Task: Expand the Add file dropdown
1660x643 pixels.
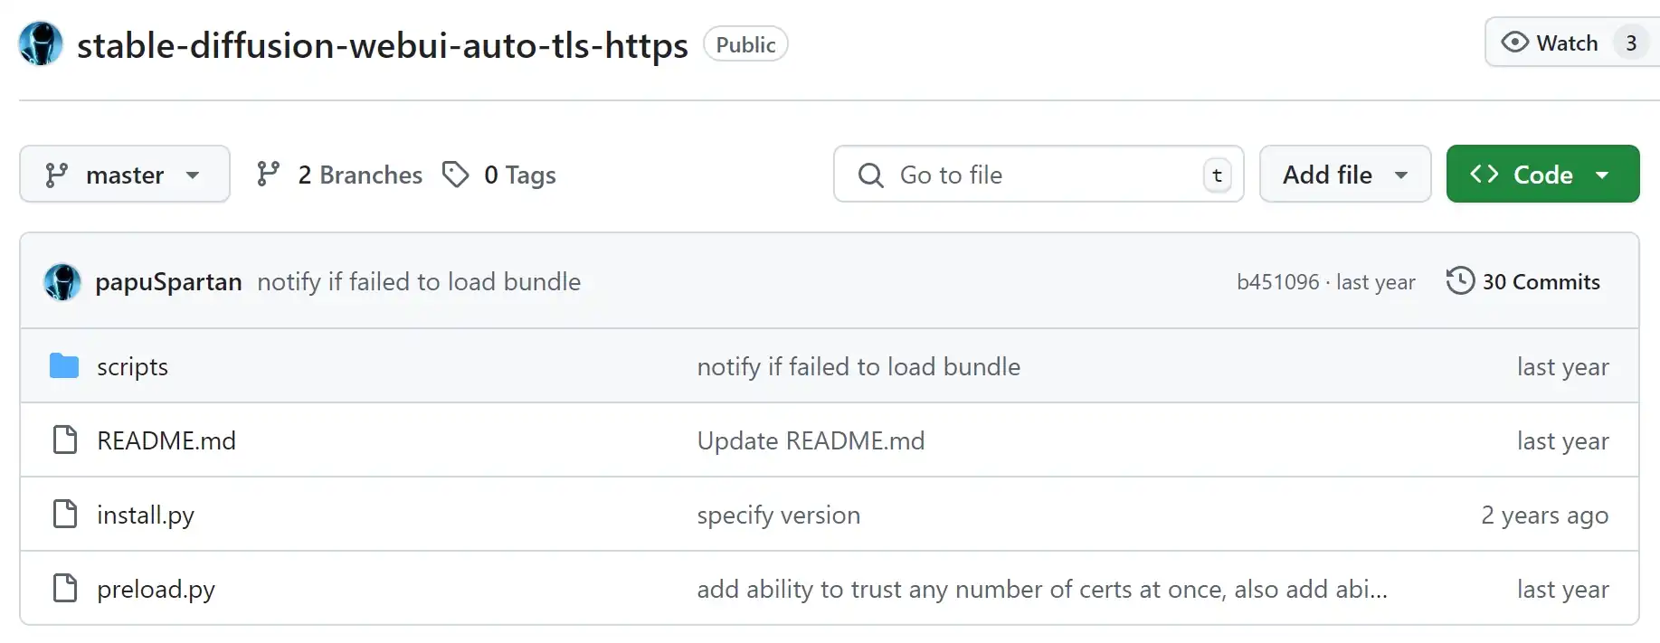Action: [1345, 174]
